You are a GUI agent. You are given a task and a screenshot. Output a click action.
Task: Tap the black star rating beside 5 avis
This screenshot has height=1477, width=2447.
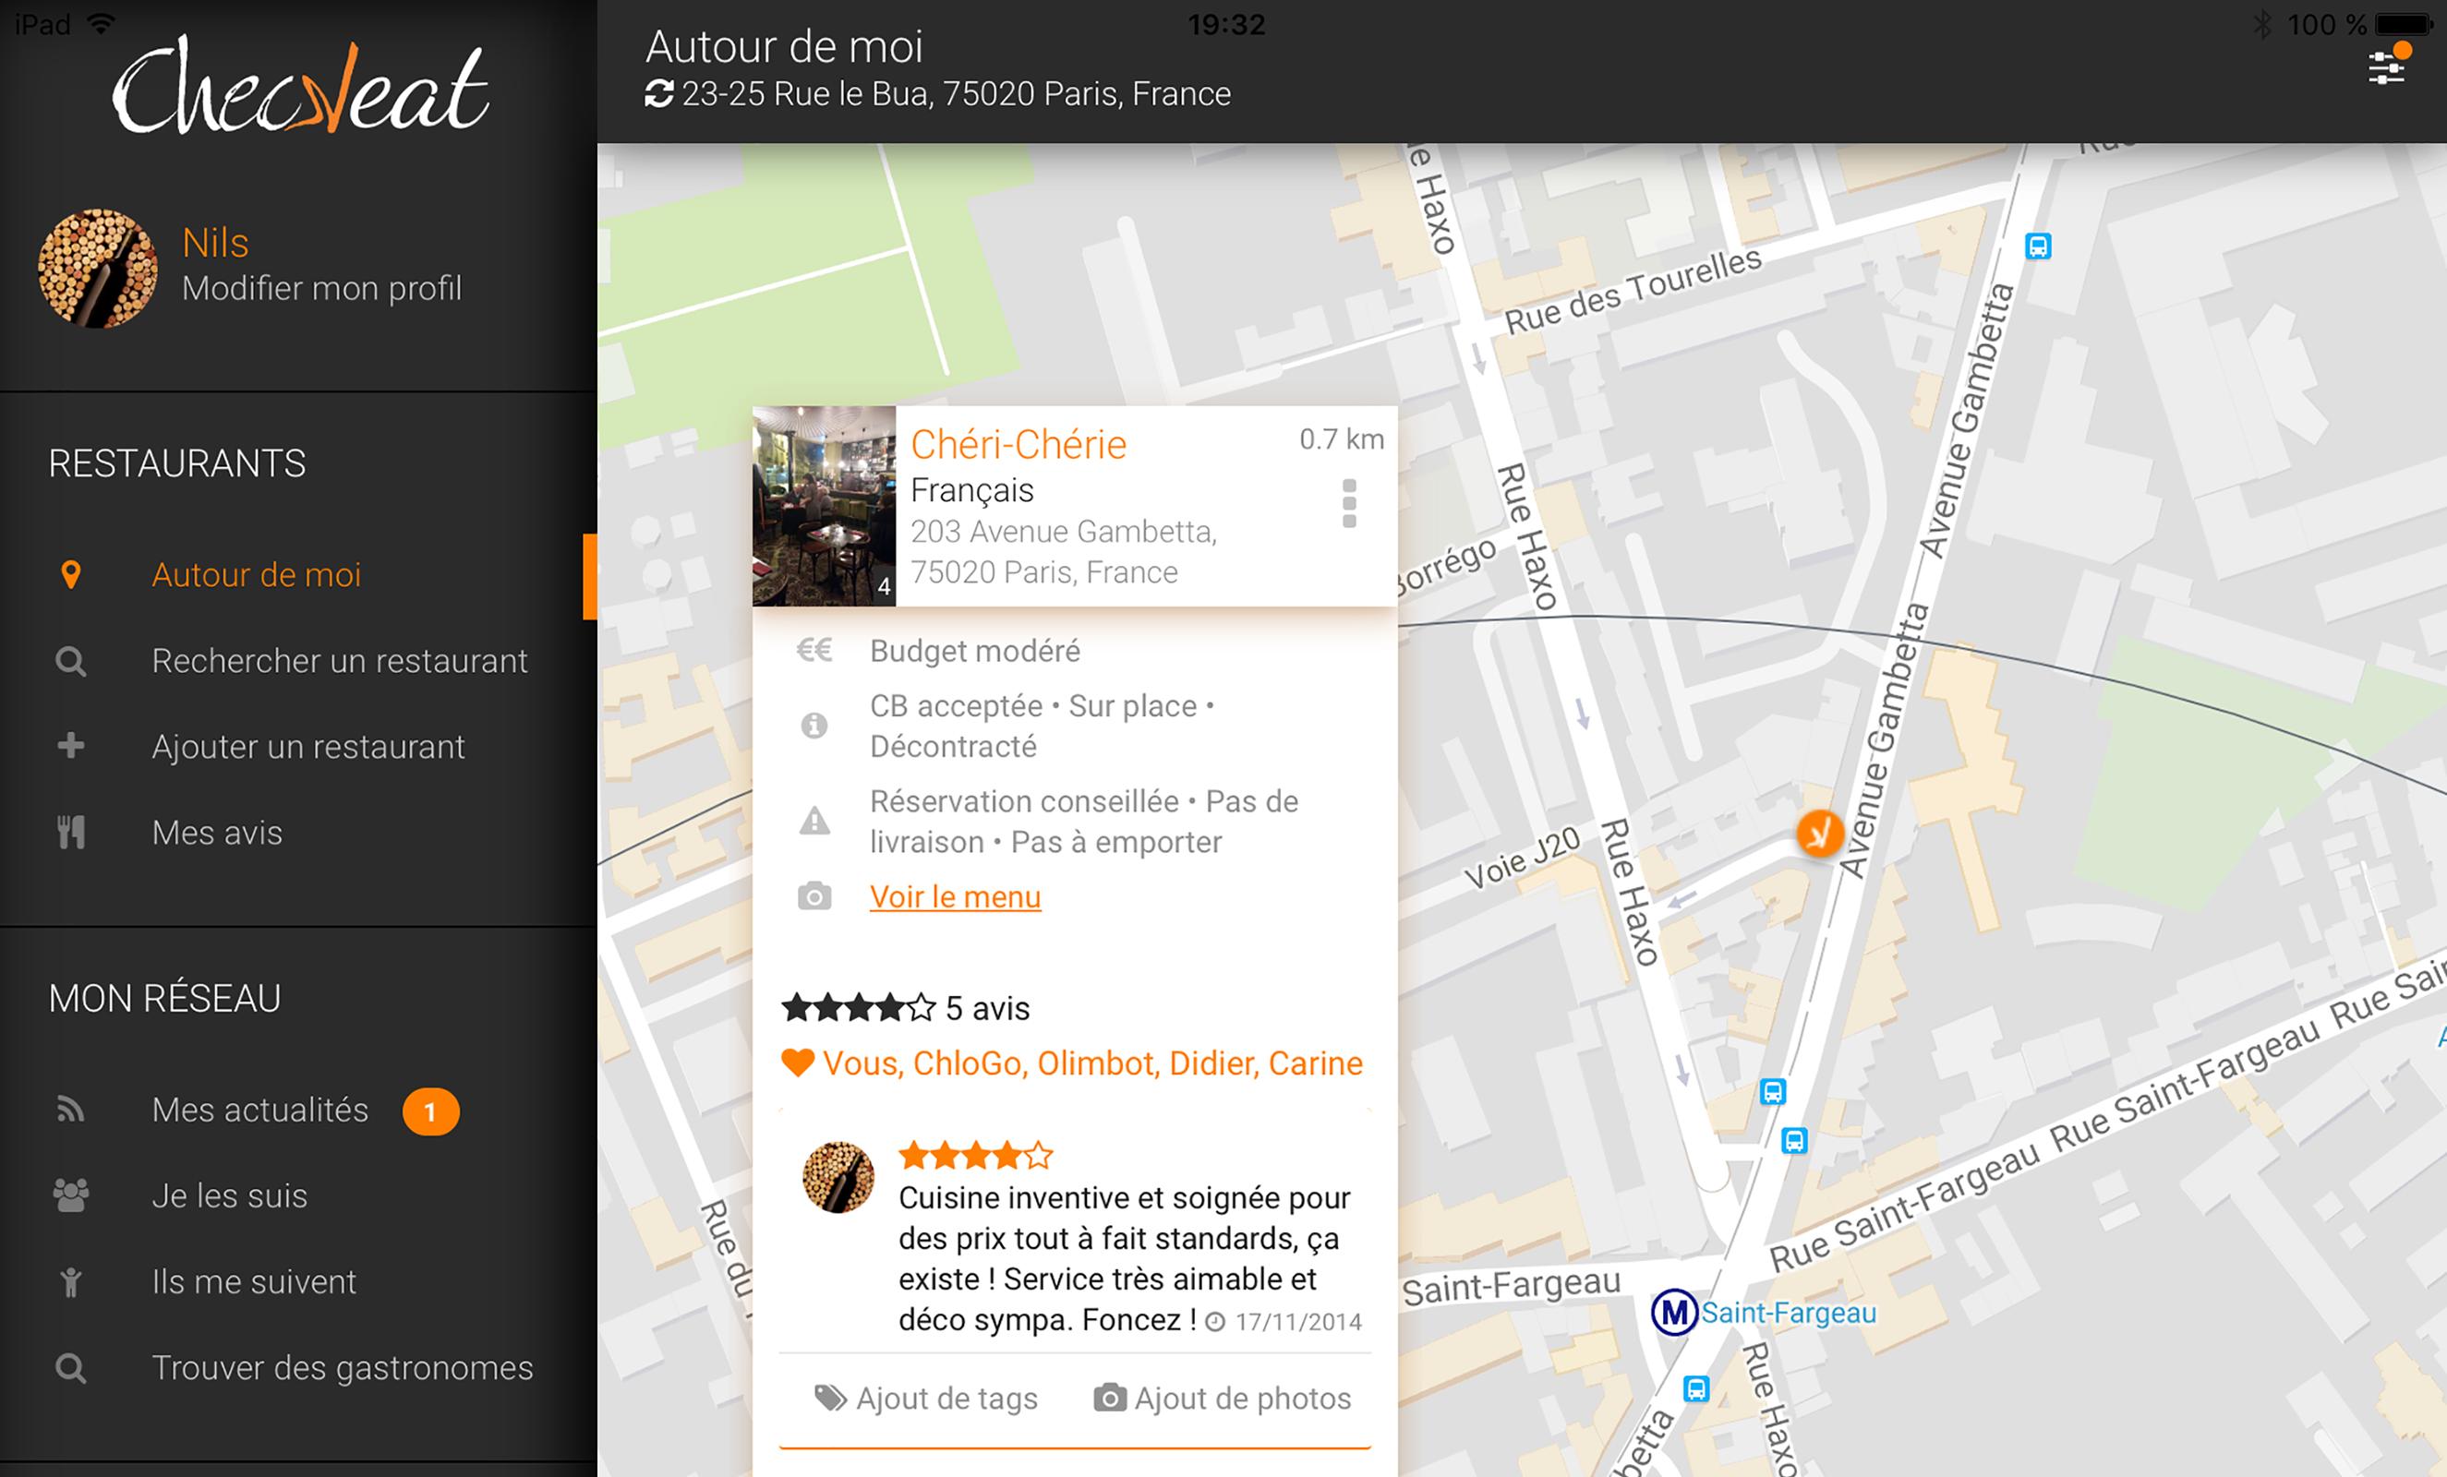pyautogui.click(x=859, y=1008)
